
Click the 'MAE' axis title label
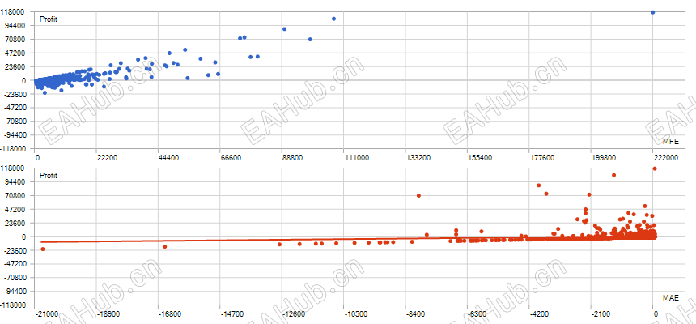coord(671,298)
